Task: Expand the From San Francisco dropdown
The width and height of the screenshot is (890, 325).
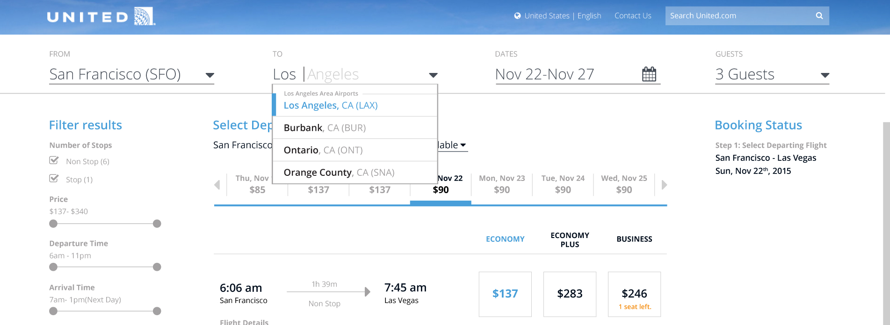Action: point(210,75)
